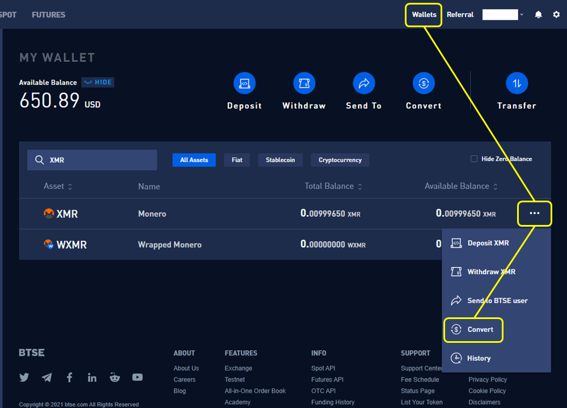This screenshot has height=408, width=567.
Task: Toggle HIDE available balance
Action: 98,82
